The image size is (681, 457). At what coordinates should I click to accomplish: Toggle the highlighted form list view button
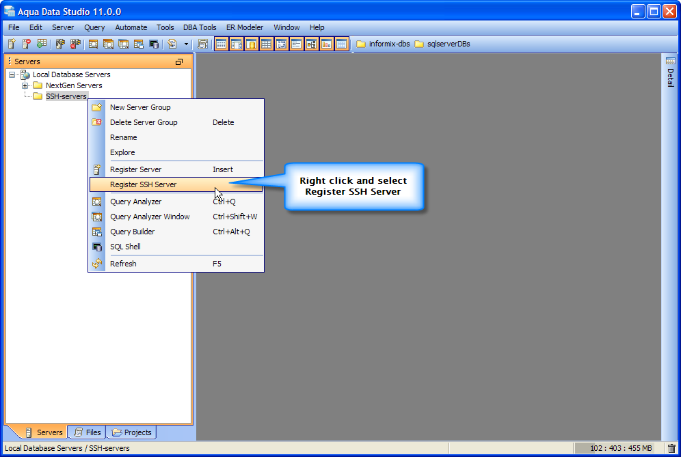296,44
